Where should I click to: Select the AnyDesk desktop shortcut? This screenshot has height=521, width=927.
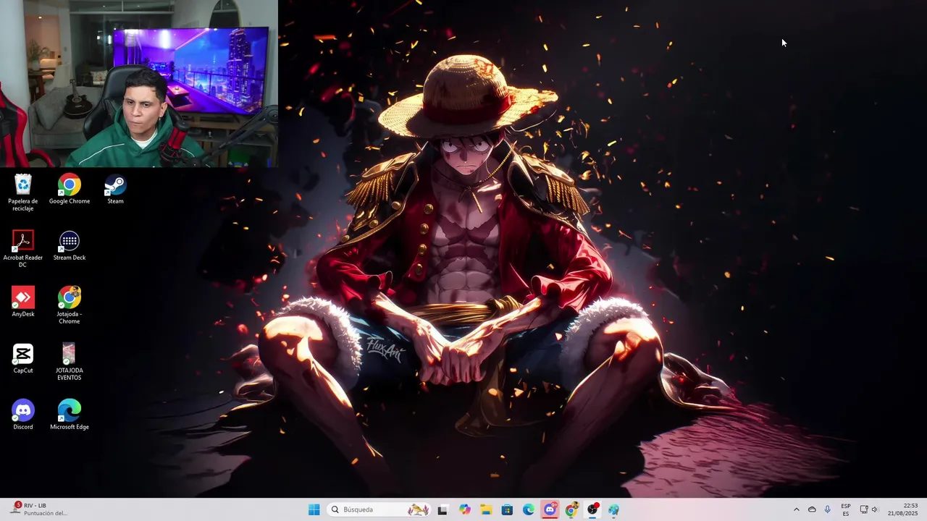(x=23, y=302)
